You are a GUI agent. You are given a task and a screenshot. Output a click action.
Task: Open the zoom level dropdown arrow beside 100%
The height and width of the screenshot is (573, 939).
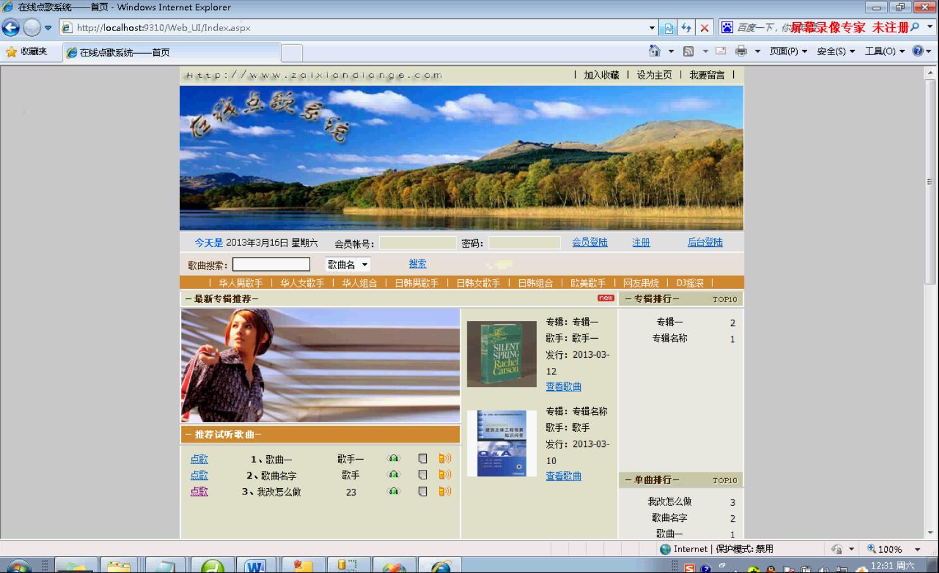(917, 550)
